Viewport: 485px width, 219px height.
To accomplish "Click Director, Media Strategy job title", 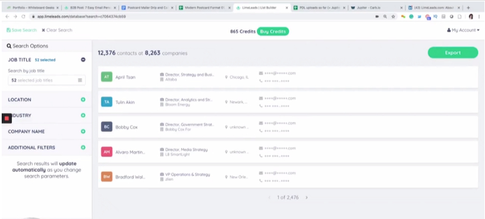I will click(x=186, y=150).
